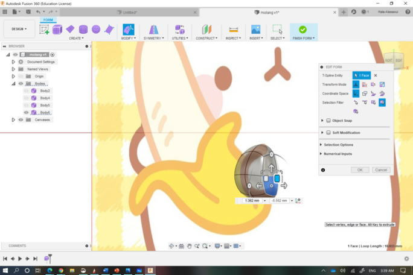Open the INSPECT menu
Image resolution: width=413 pixels, height=275 pixels.
click(x=233, y=39)
